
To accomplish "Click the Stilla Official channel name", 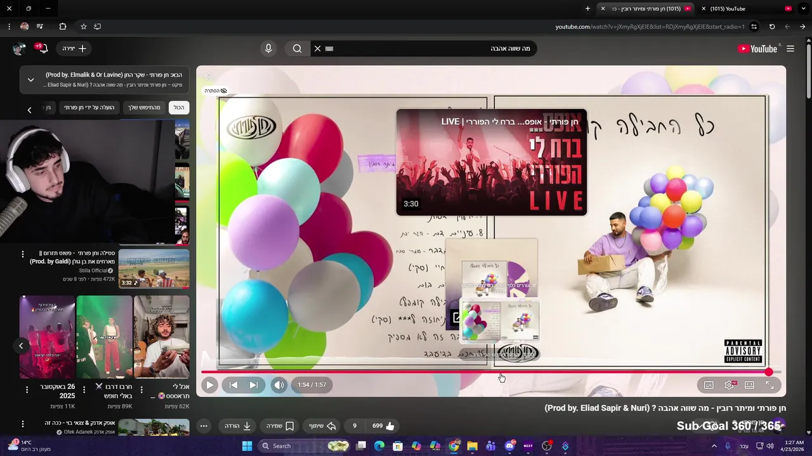I will click(x=93, y=270).
